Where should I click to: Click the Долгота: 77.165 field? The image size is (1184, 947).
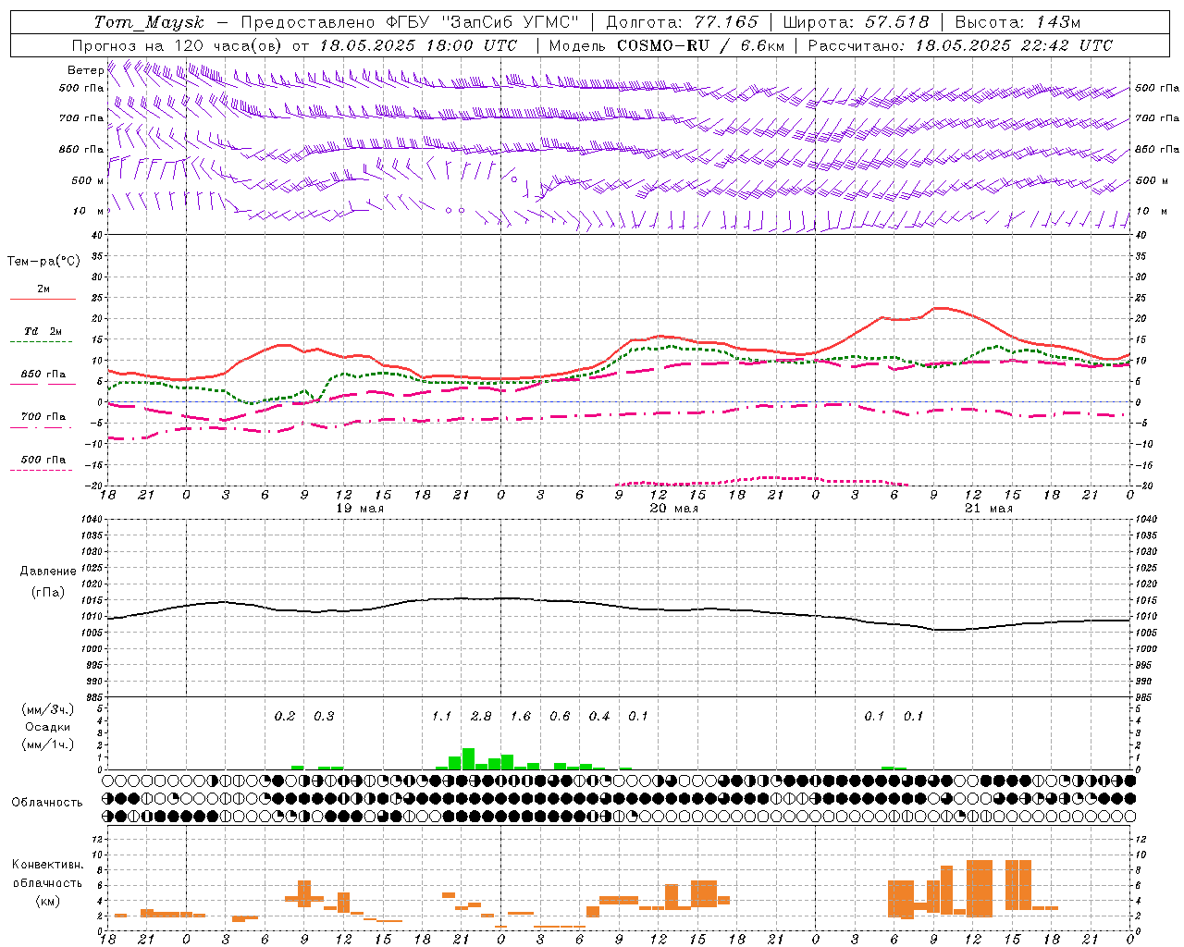[x=682, y=22]
